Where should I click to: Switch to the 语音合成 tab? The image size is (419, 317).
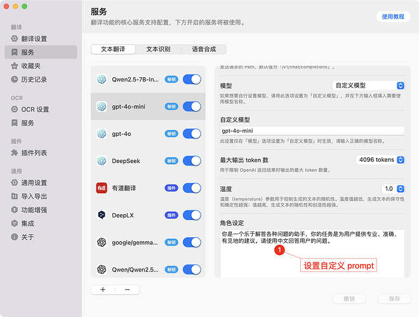204,49
